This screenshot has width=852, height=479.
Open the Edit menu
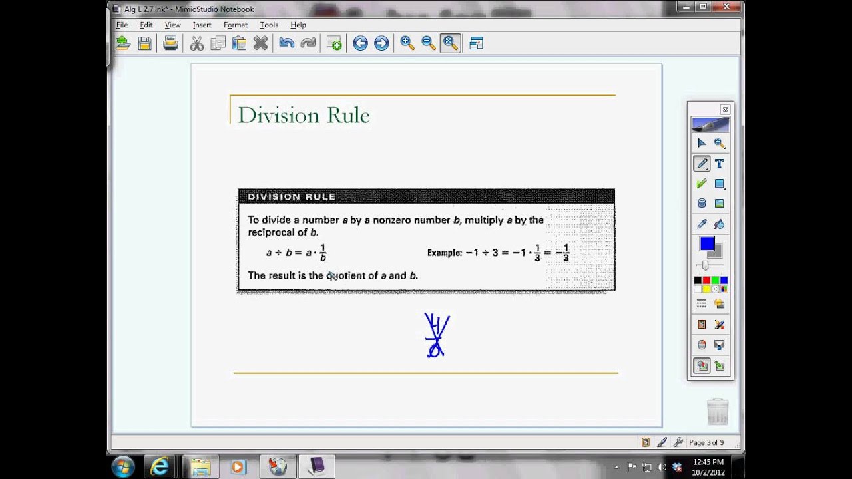click(x=146, y=25)
